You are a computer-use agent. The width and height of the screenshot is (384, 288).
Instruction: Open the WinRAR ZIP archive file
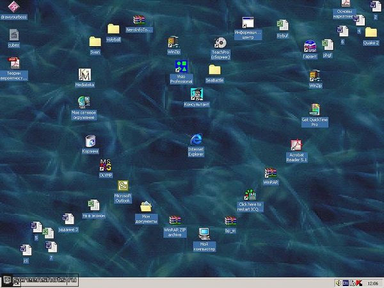point(175,220)
